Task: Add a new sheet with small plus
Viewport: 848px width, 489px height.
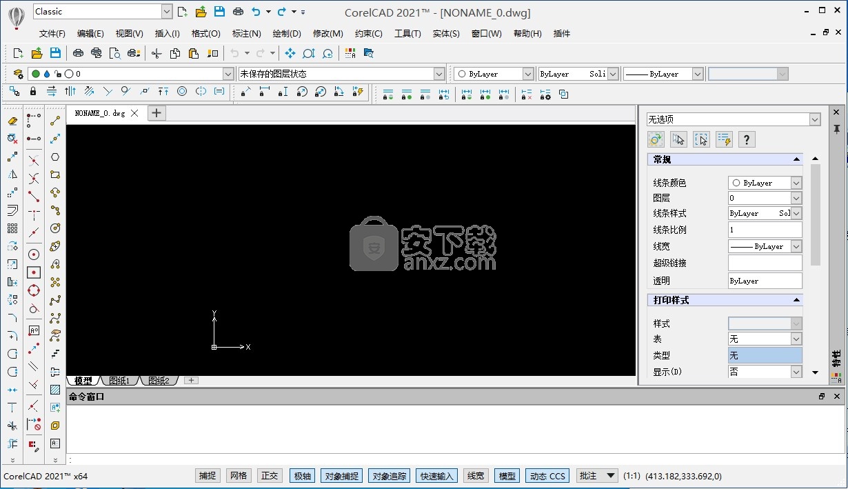Action: tap(192, 381)
